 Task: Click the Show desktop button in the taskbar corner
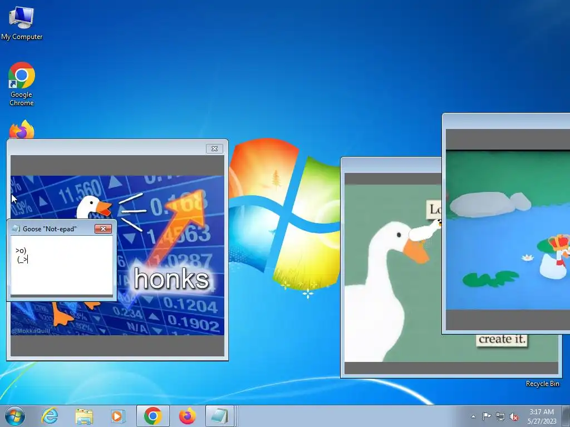point(566,416)
